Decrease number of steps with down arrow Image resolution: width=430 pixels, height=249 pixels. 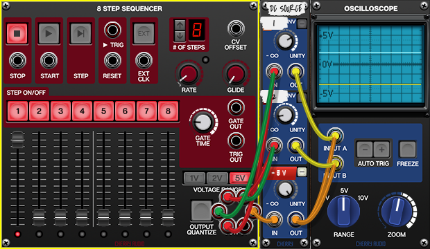coord(180,35)
